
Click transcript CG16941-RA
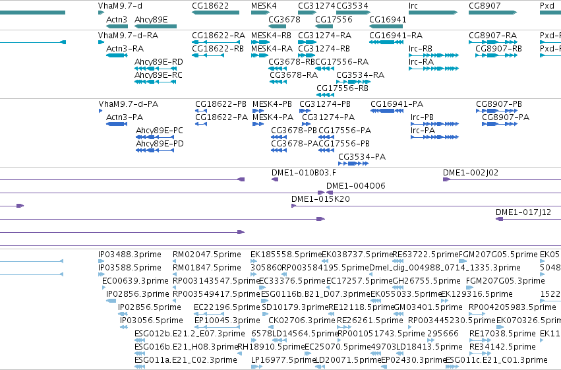(386, 42)
